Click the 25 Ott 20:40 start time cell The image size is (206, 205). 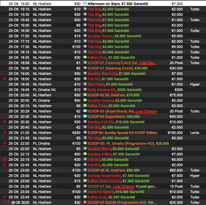[19, 127]
